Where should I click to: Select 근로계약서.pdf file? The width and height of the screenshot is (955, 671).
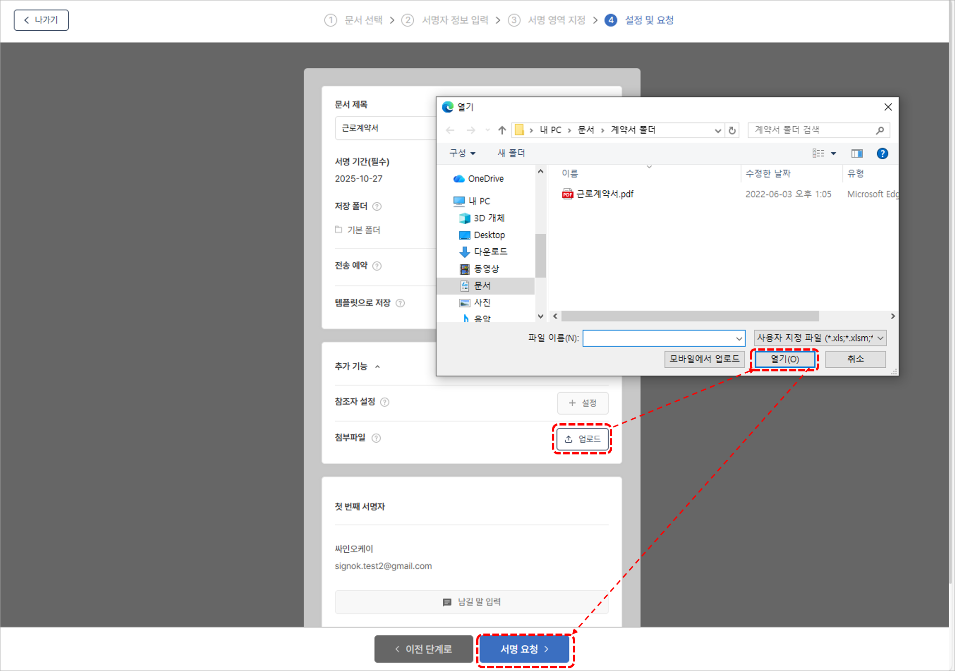point(604,194)
